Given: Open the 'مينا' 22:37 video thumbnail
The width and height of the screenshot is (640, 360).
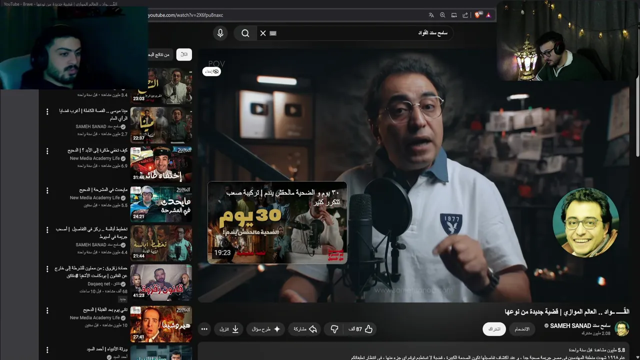Looking at the screenshot, I should point(161,124).
